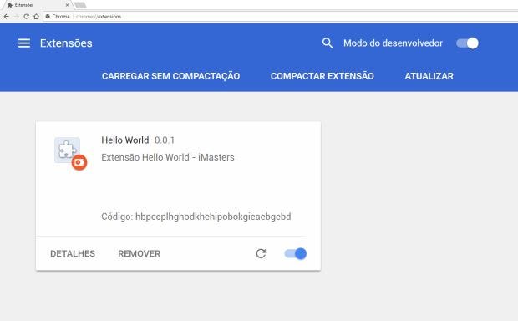Reload the Hello World extension
Image resolution: width=518 pixels, height=321 pixels.
click(x=261, y=253)
